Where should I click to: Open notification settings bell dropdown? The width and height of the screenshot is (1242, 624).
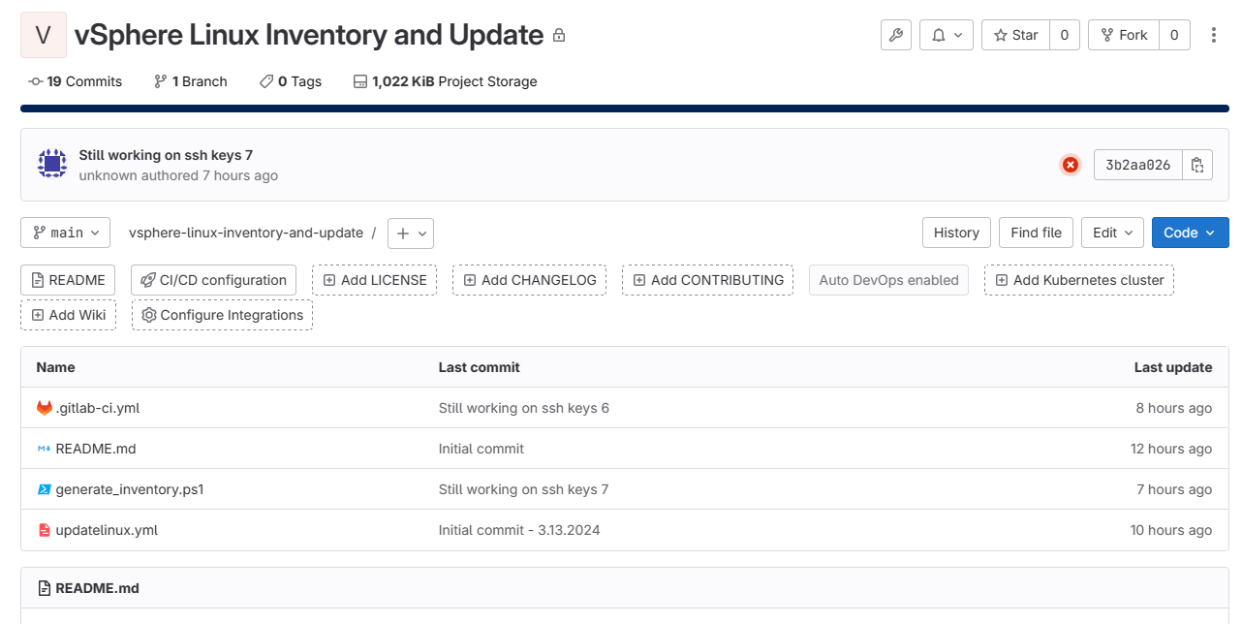click(947, 35)
